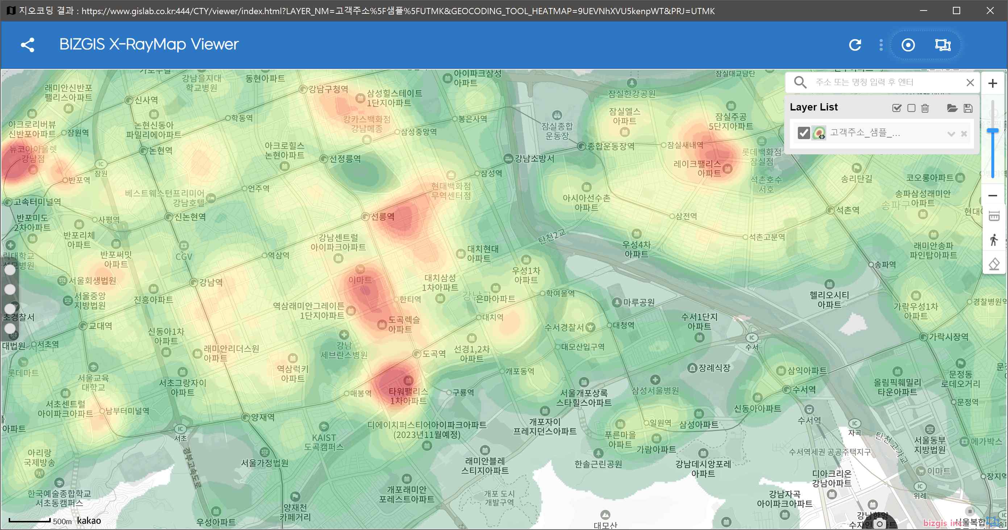Uncheck all layers using the empty box

[x=911, y=108]
